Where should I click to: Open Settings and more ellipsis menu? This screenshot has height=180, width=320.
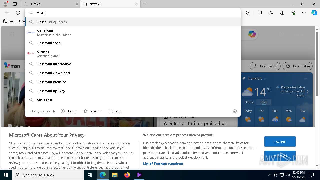304,13
